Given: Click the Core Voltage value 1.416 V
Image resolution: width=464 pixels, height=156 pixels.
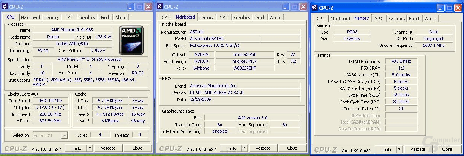Looking at the screenshot, I should [98, 50].
